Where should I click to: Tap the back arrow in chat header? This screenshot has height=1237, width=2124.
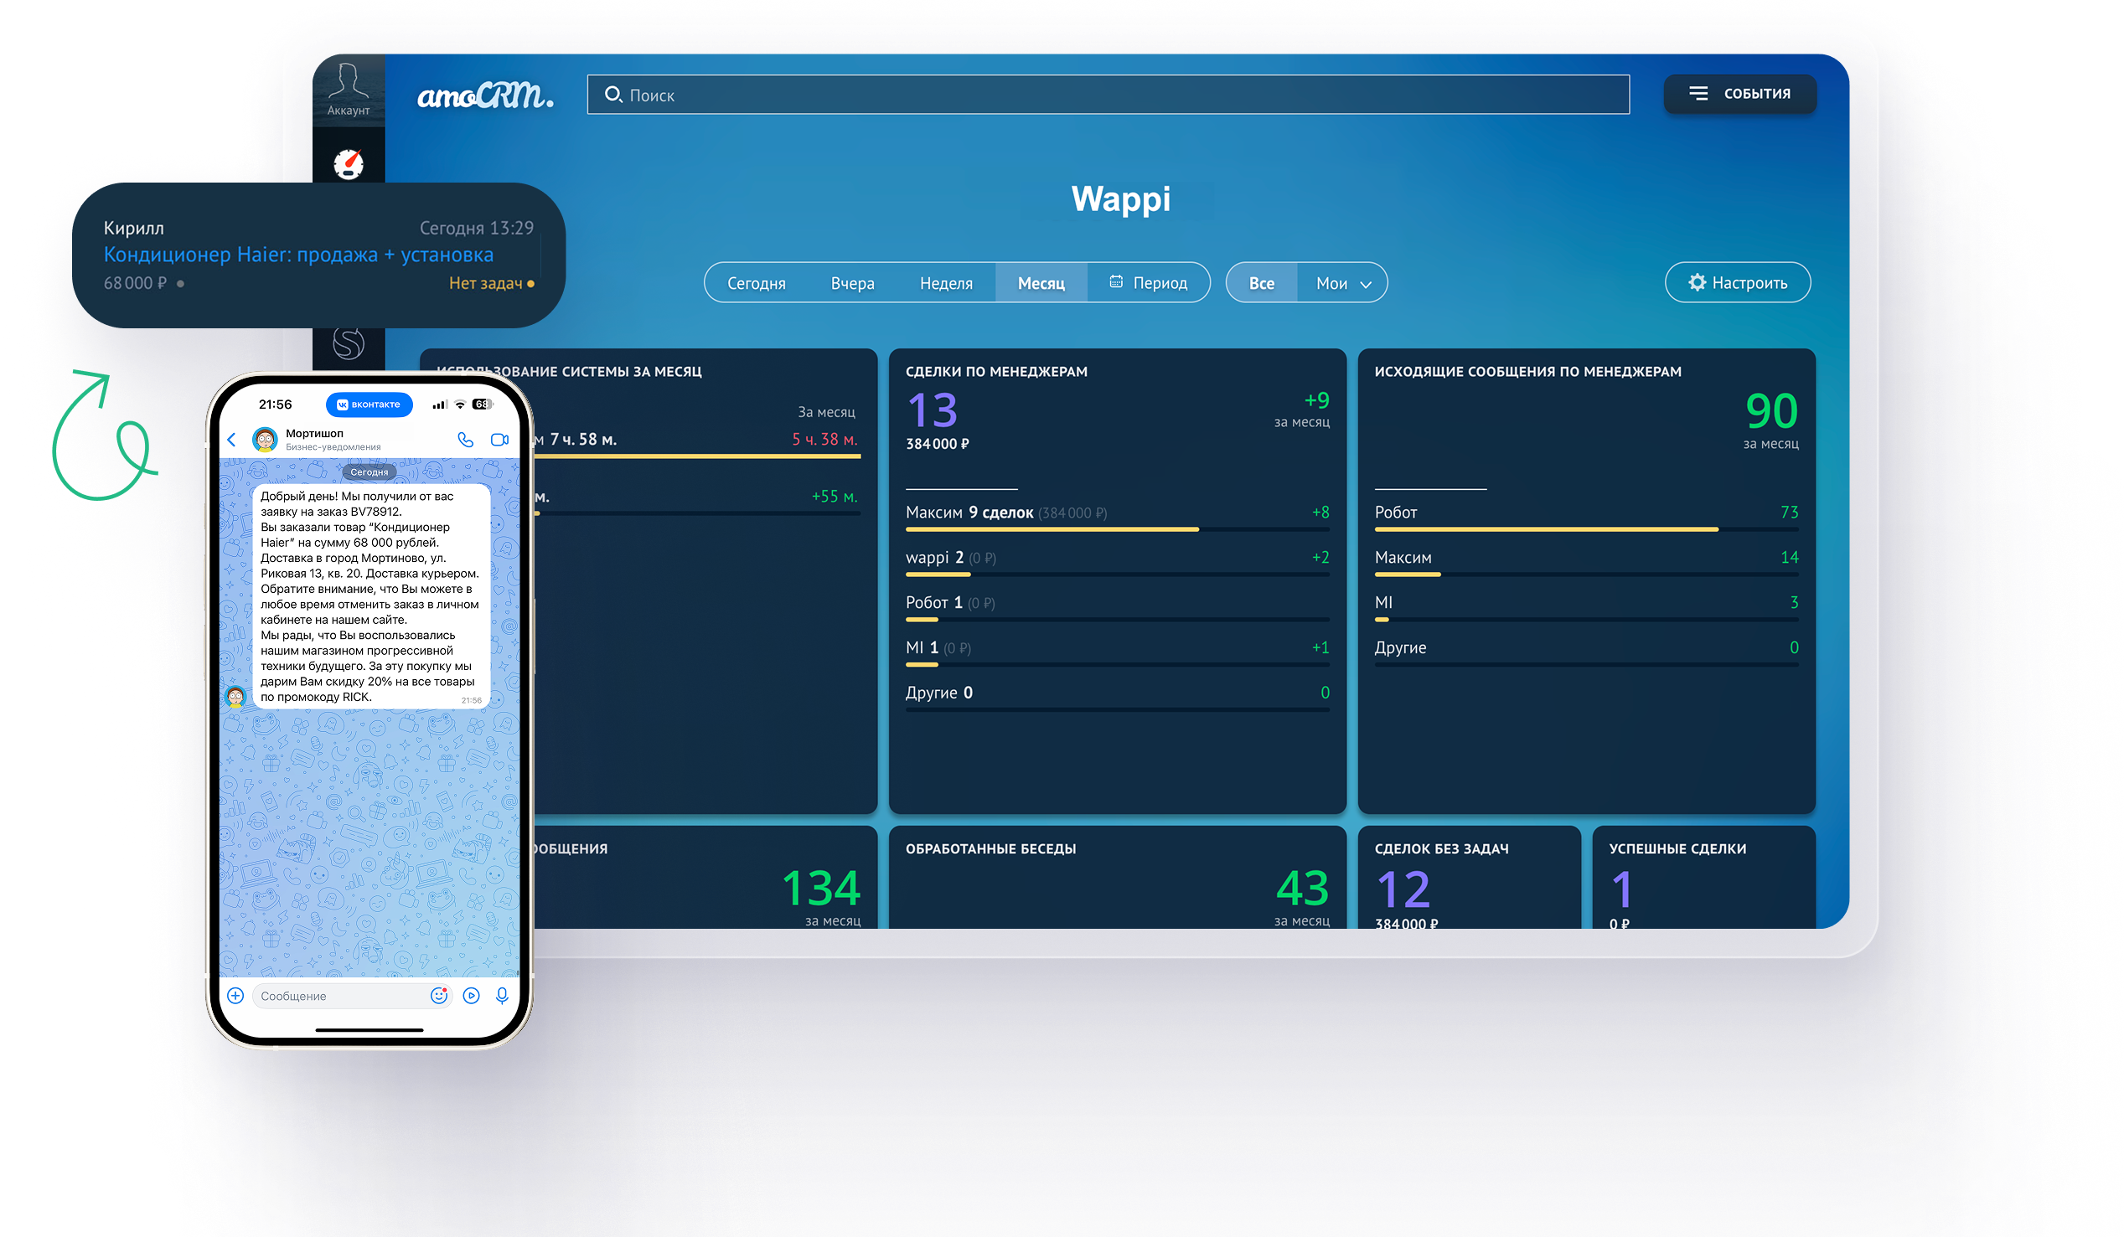pyautogui.click(x=232, y=439)
